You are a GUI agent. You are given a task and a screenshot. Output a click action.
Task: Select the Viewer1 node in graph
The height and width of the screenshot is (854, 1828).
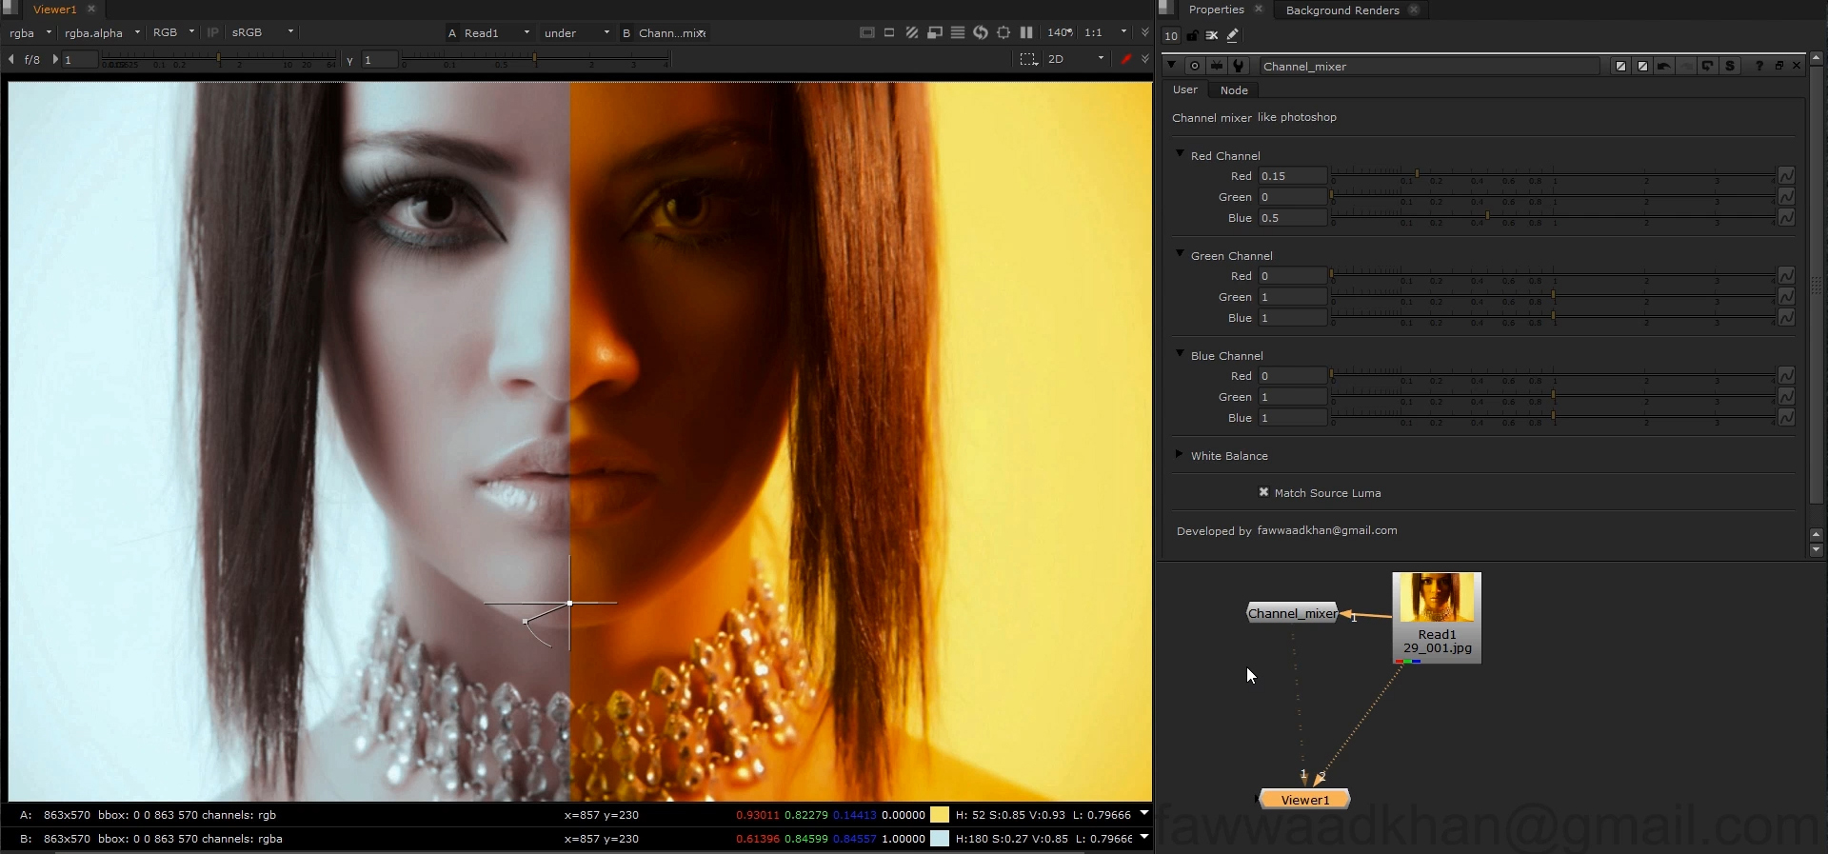(x=1304, y=800)
